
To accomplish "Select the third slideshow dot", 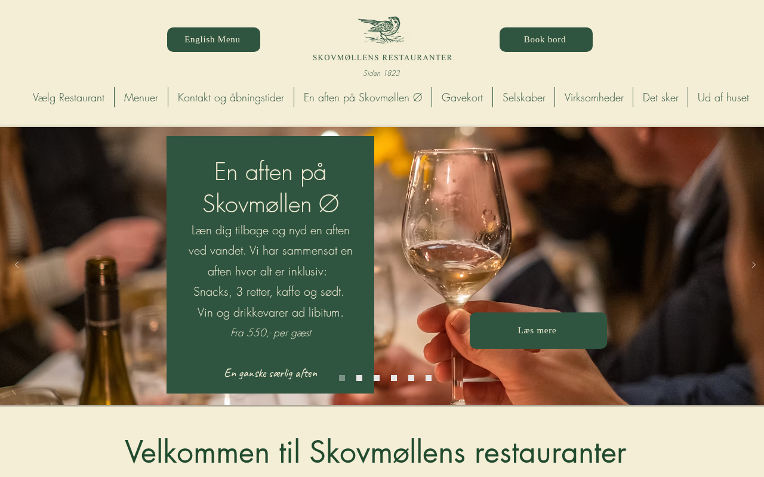I will coord(377,378).
